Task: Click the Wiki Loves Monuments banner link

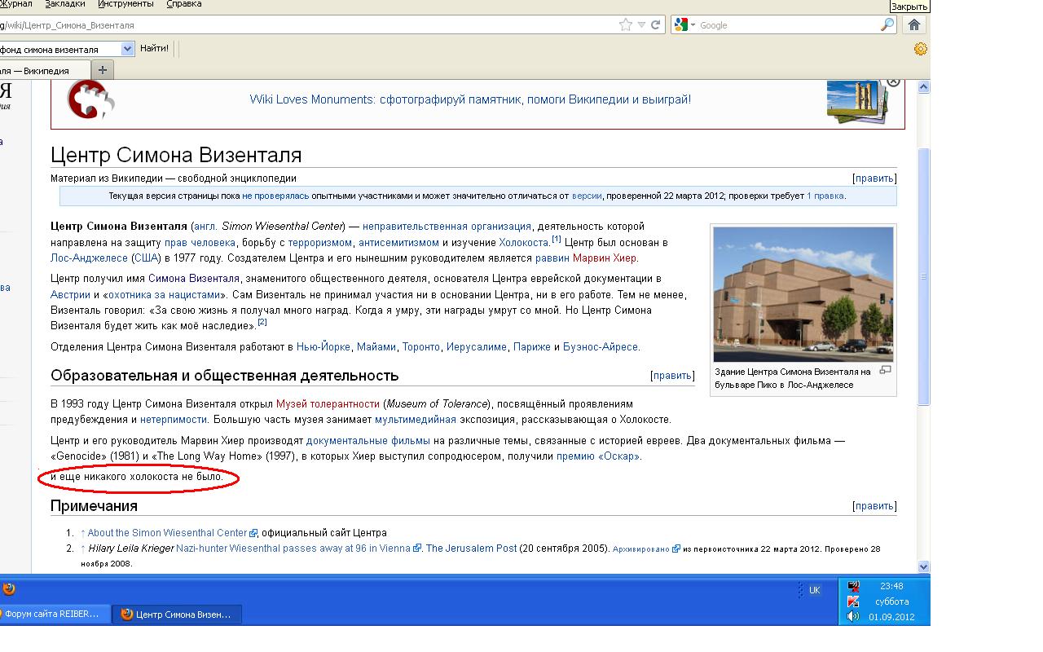Action: (x=470, y=99)
